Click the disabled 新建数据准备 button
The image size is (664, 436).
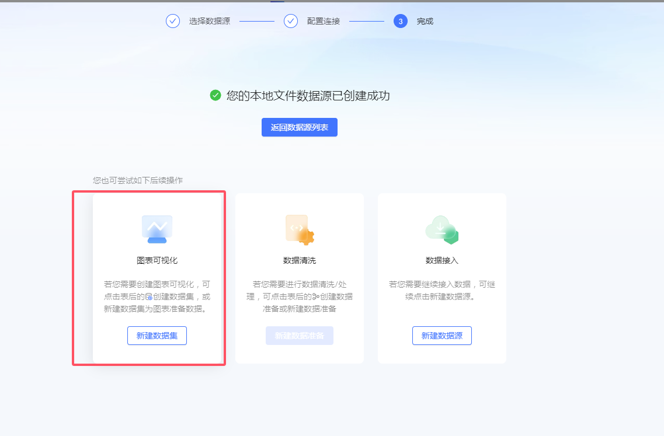click(300, 336)
